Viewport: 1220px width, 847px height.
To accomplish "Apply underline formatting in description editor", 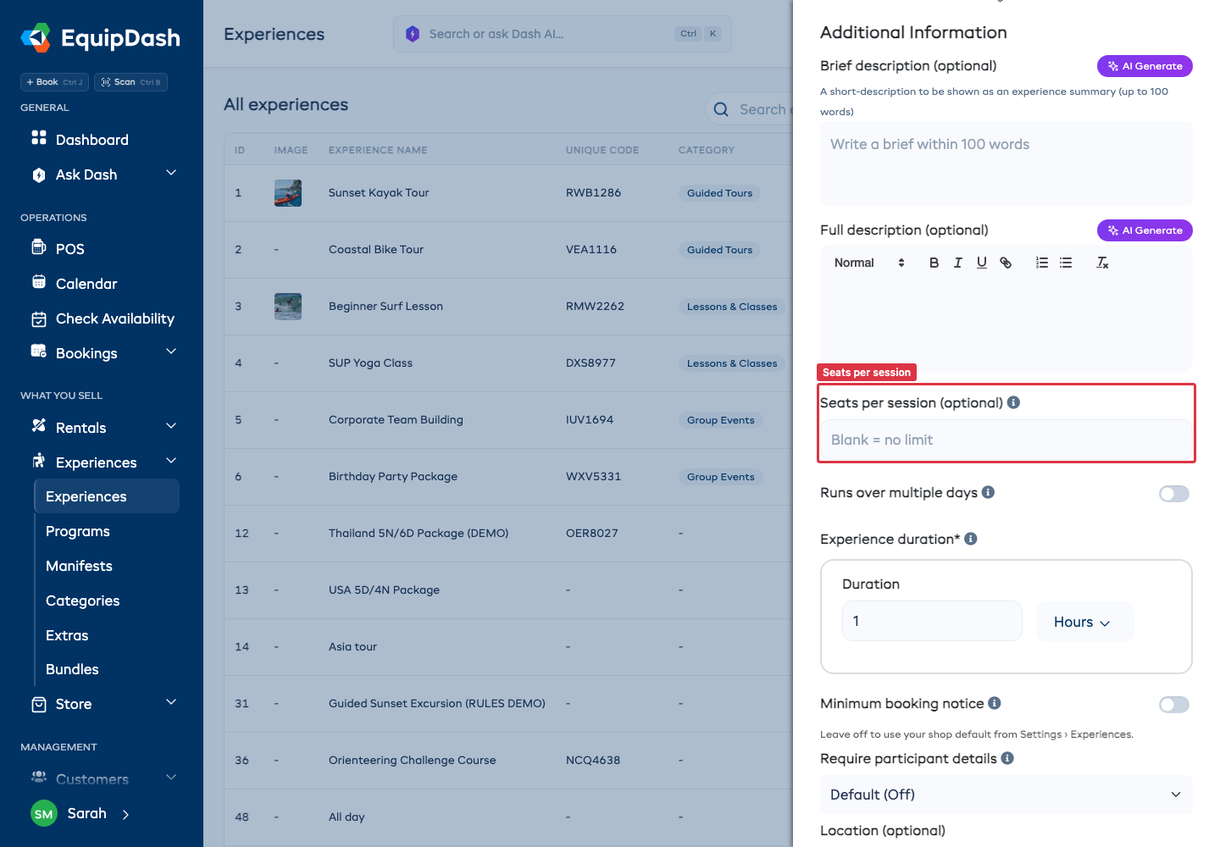I will click(x=981, y=263).
